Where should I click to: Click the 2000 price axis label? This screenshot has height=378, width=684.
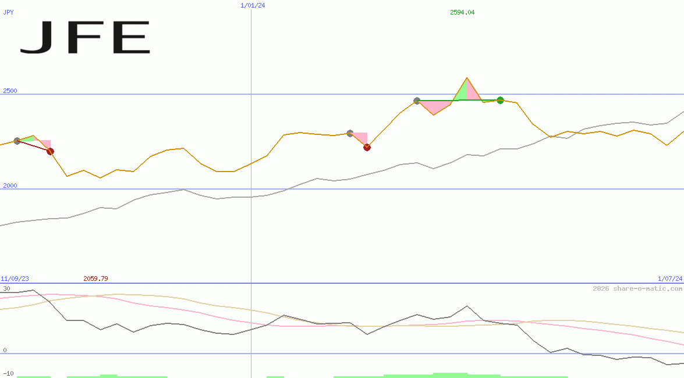point(10,186)
